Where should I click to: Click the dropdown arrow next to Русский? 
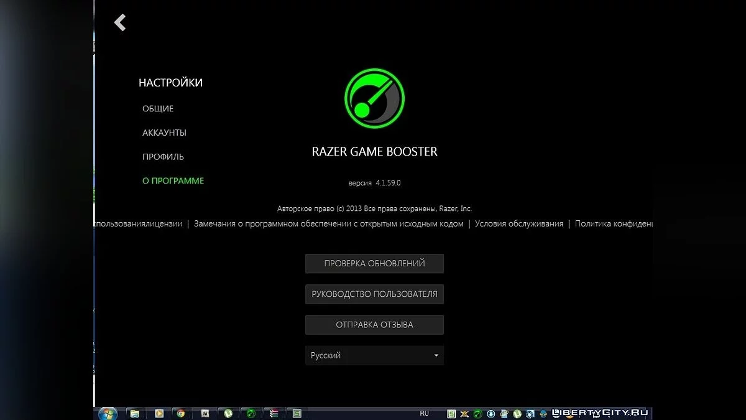[436, 355]
